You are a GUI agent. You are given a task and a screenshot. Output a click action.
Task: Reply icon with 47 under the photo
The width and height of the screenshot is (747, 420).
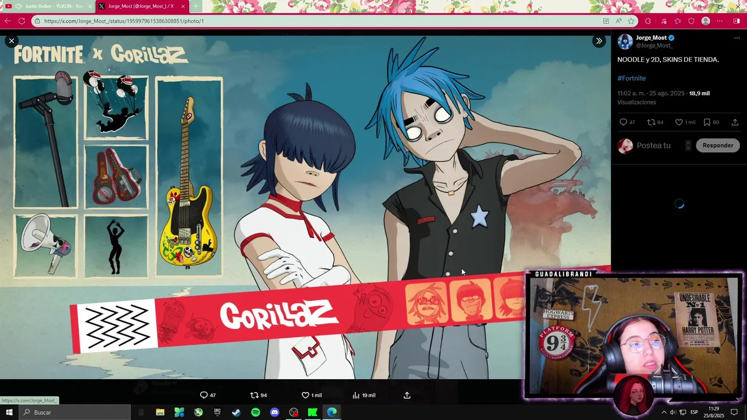coord(204,395)
